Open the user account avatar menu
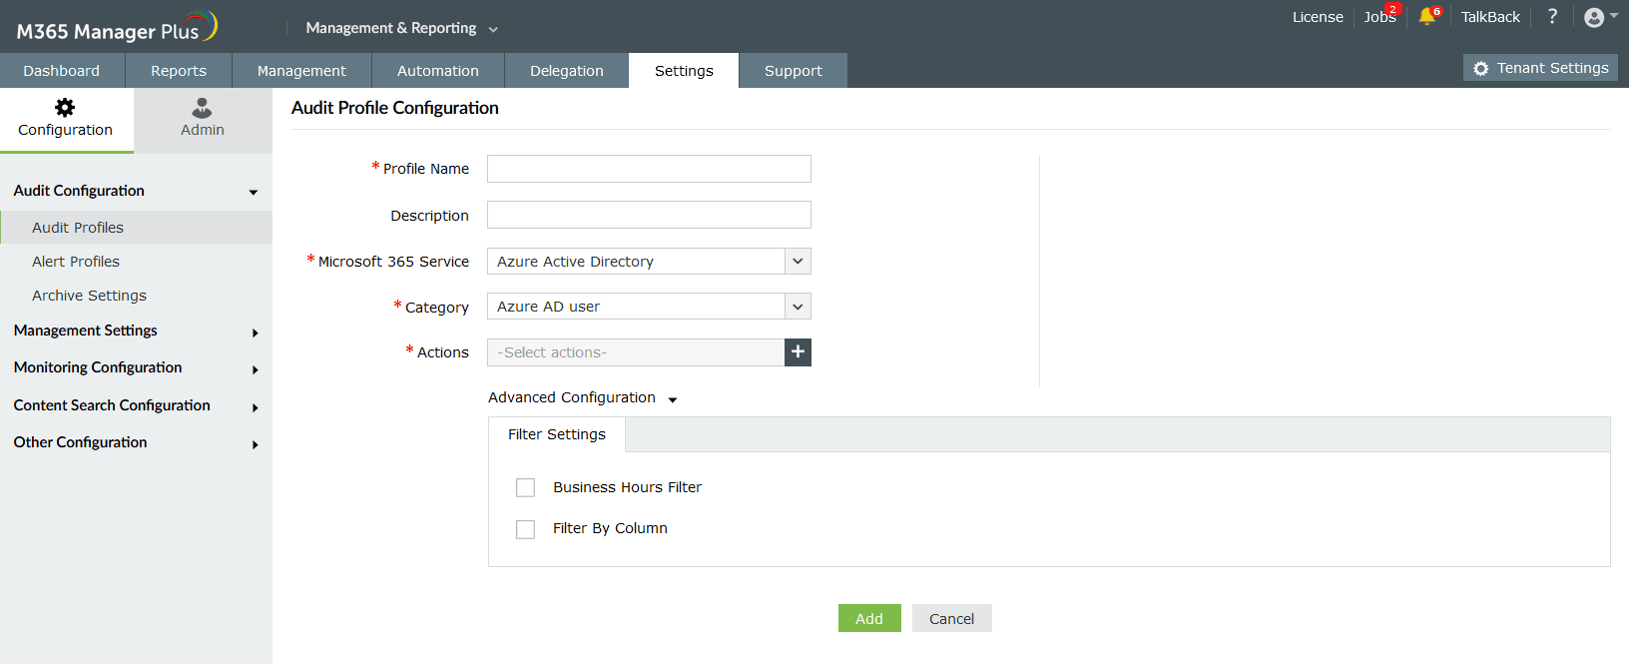1629x664 pixels. click(x=1595, y=17)
